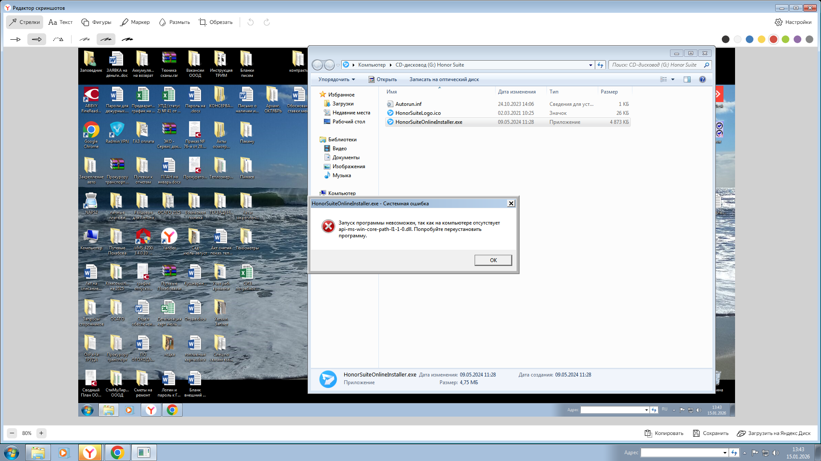
Task: Select the Маркер tool
Action: click(x=135, y=22)
